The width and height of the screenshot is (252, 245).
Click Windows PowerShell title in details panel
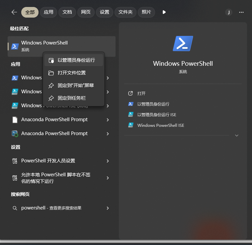click(183, 63)
